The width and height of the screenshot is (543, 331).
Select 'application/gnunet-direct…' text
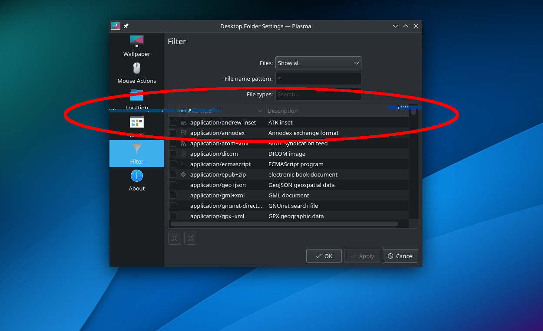226,206
